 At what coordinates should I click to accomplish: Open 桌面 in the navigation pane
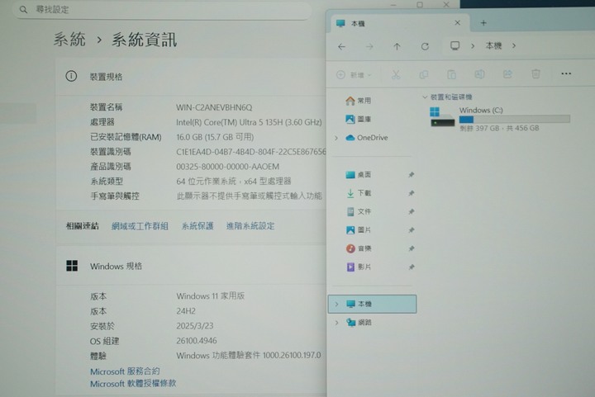[x=359, y=175]
